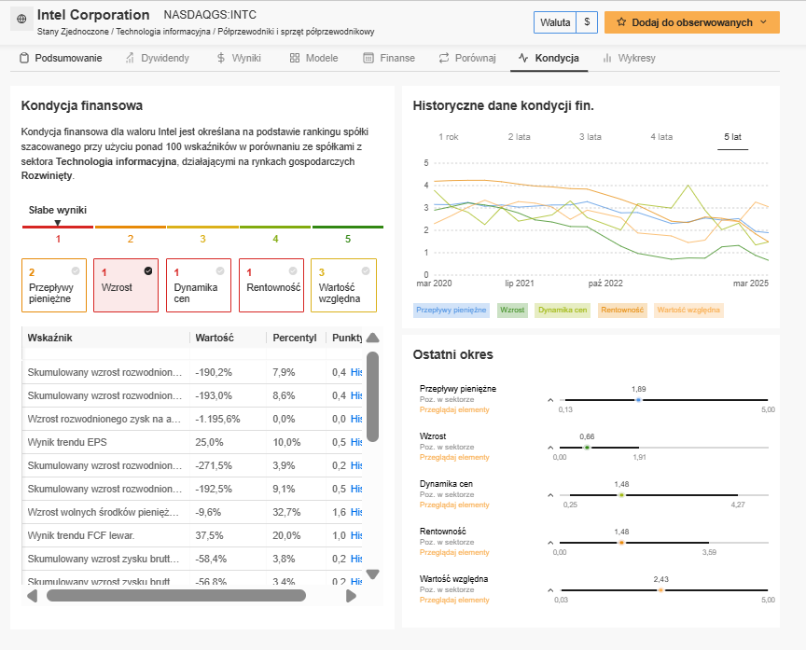Viewport: 806px width, 650px height.
Task: Show 3 lata history range
Action: coord(591,137)
